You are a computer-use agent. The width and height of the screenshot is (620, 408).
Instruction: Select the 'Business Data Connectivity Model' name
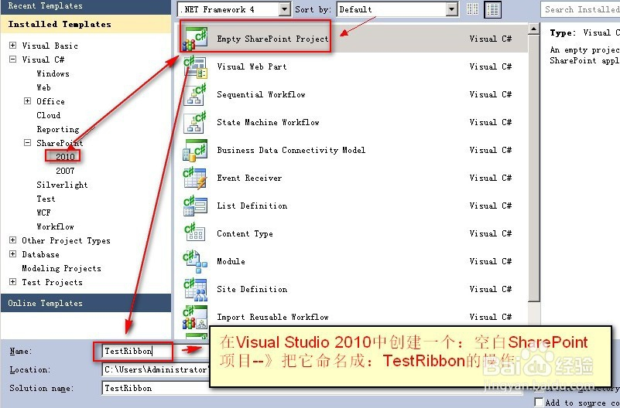pos(291,151)
